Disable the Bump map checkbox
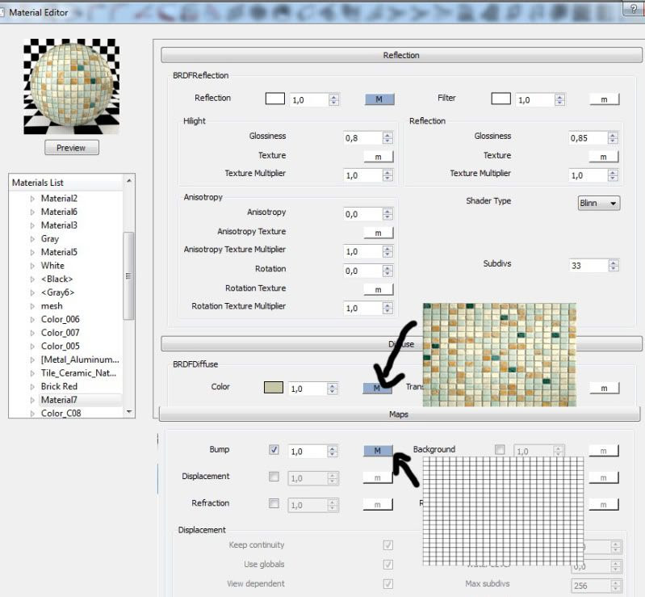 pos(274,450)
